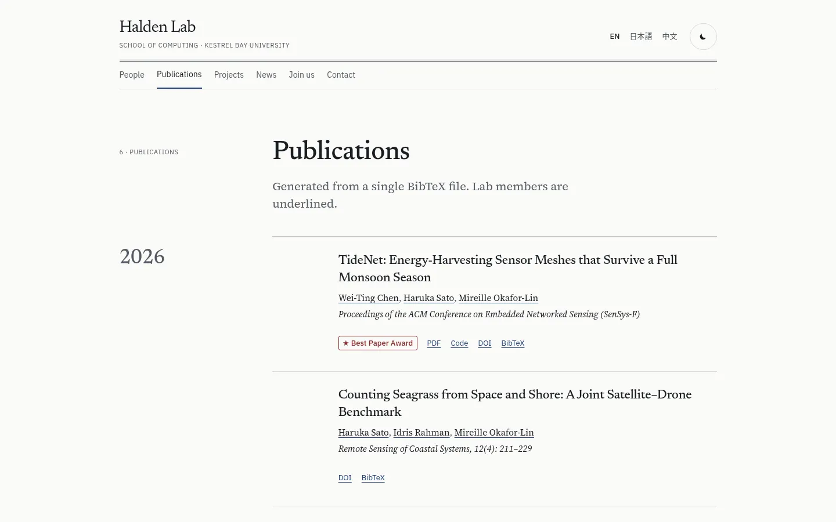Open Mireille Okafor-Lin in the Seagrass authors
The height and width of the screenshot is (522, 836).
[494, 433]
